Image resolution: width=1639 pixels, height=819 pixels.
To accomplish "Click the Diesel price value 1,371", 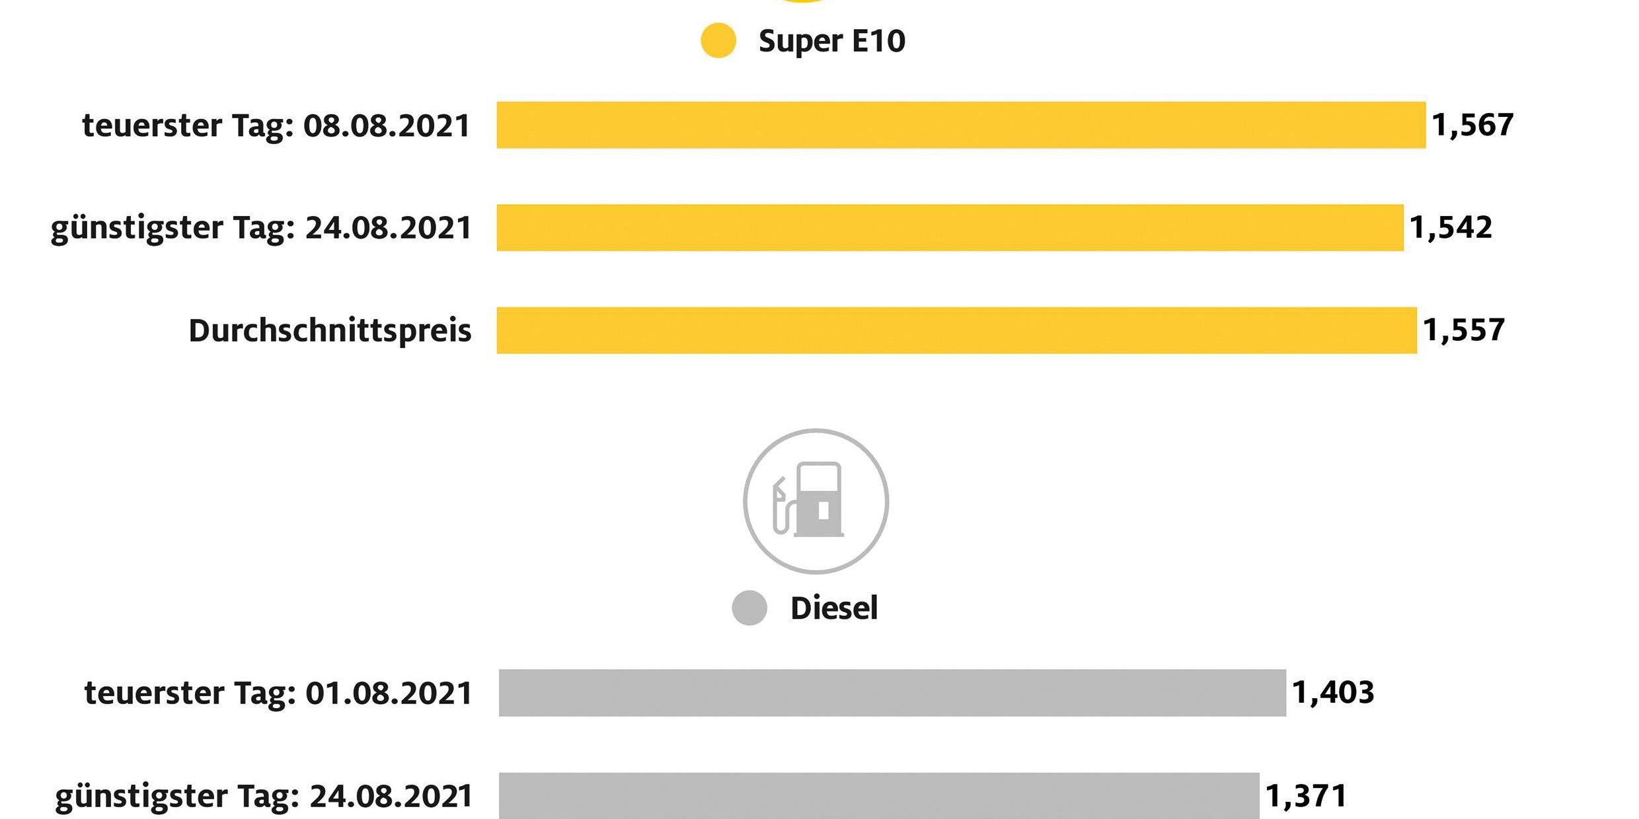I will (x=1306, y=796).
